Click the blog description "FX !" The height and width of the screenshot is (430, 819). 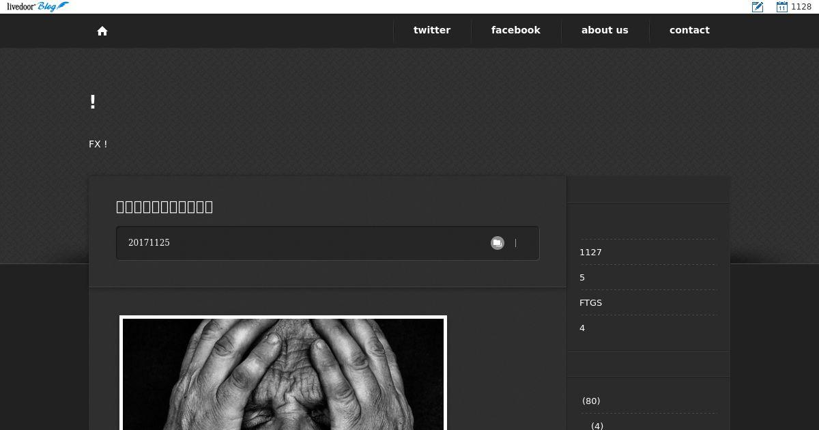(x=98, y=144)
